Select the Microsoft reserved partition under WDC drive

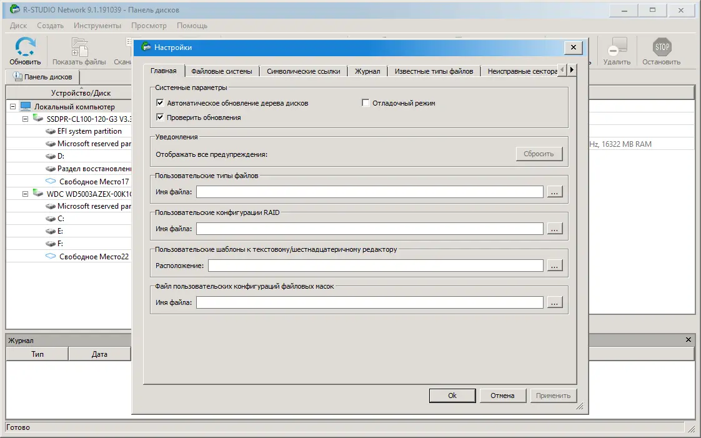coord(88,206)
